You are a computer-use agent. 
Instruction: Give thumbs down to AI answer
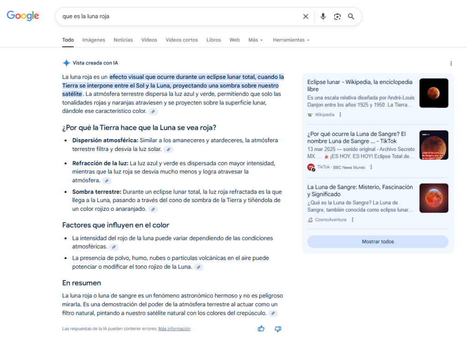pos(278,328)
